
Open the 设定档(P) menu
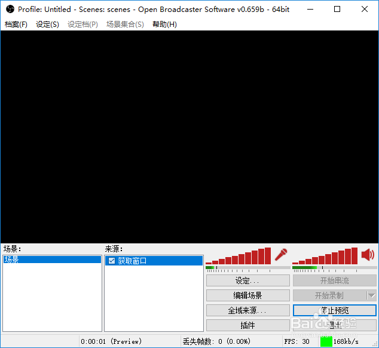(82, 25)
